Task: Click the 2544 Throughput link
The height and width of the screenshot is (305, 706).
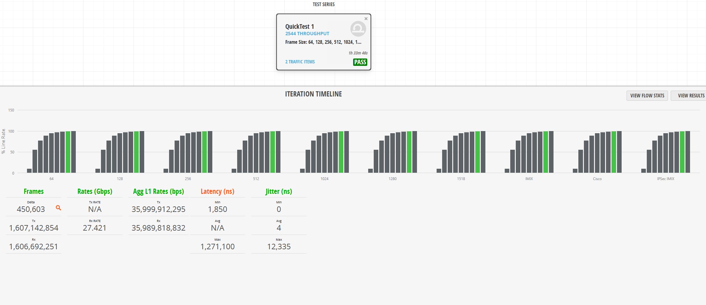Action: [x=307, y=34]
